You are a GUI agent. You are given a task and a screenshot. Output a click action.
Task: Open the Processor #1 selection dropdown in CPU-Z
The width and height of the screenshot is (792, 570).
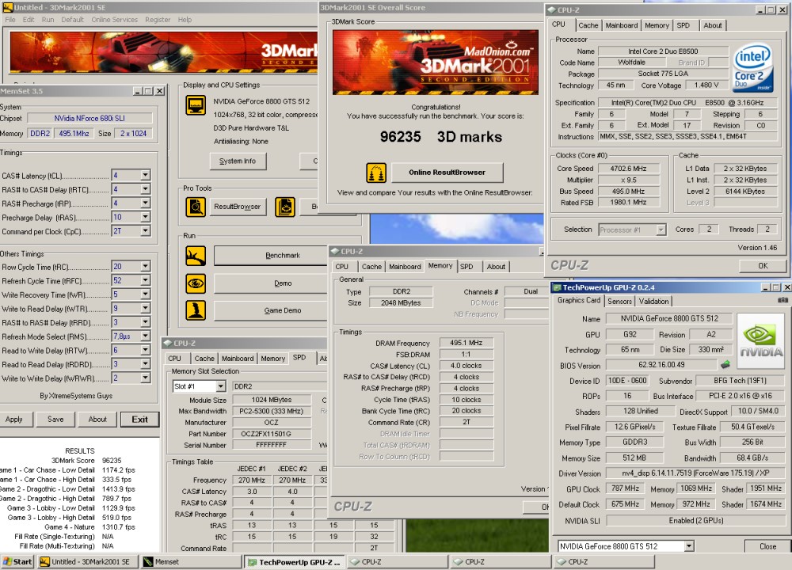point(661,230)
